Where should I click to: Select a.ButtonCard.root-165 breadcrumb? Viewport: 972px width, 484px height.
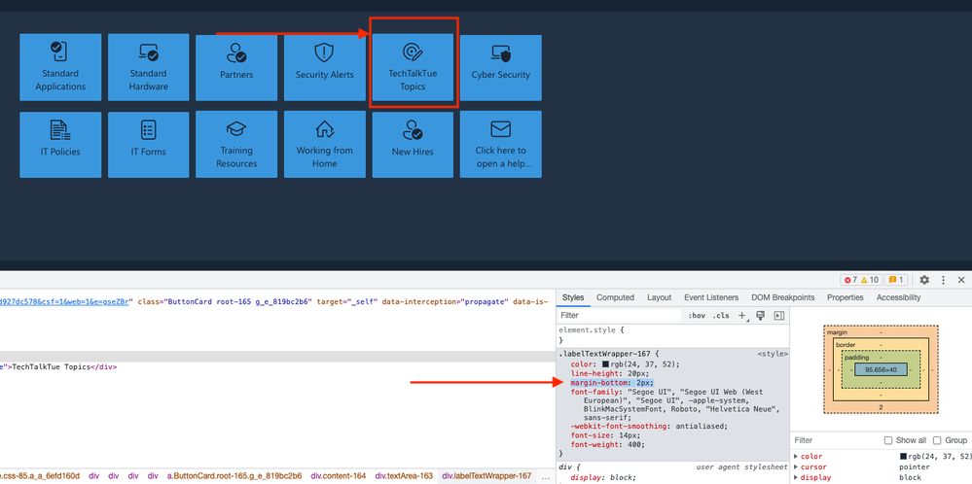234,476
